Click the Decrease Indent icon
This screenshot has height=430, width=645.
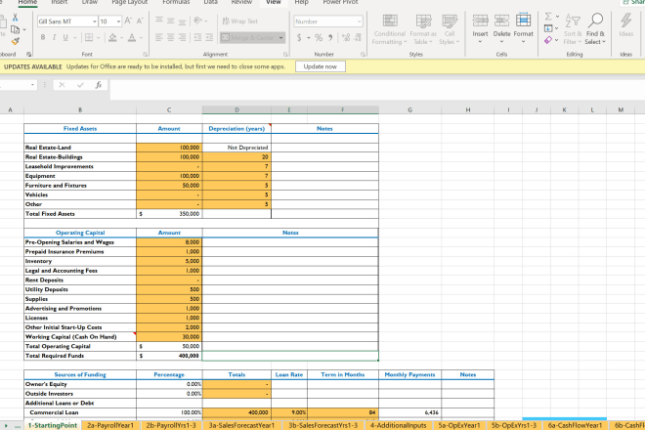(x=197, y=37)
